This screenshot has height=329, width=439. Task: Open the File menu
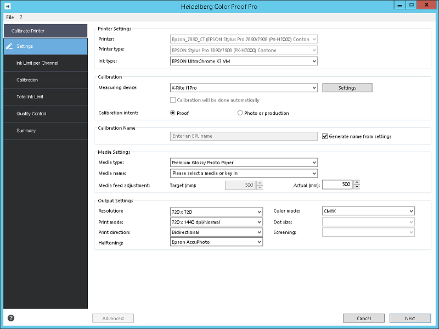point(10,17)
